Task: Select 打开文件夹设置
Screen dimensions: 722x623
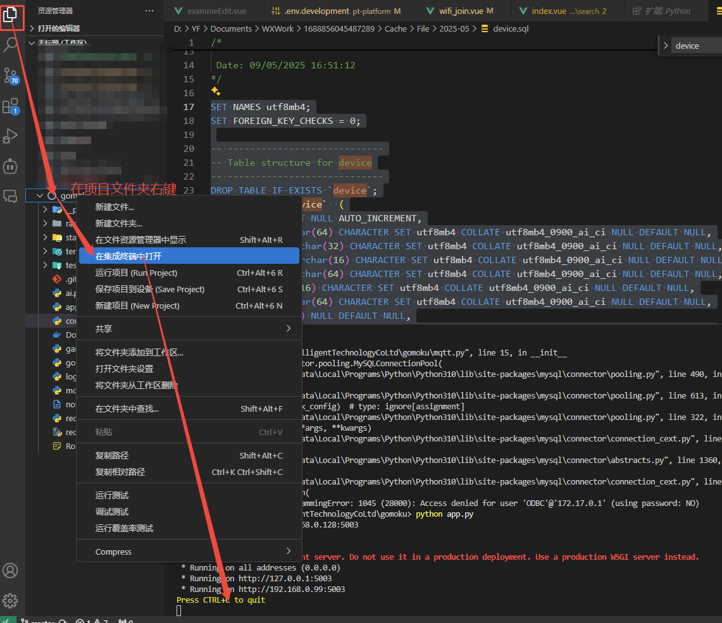Action: coord(189,369)
